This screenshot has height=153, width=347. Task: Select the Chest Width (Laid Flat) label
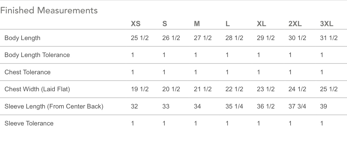(x=37, y=89)
